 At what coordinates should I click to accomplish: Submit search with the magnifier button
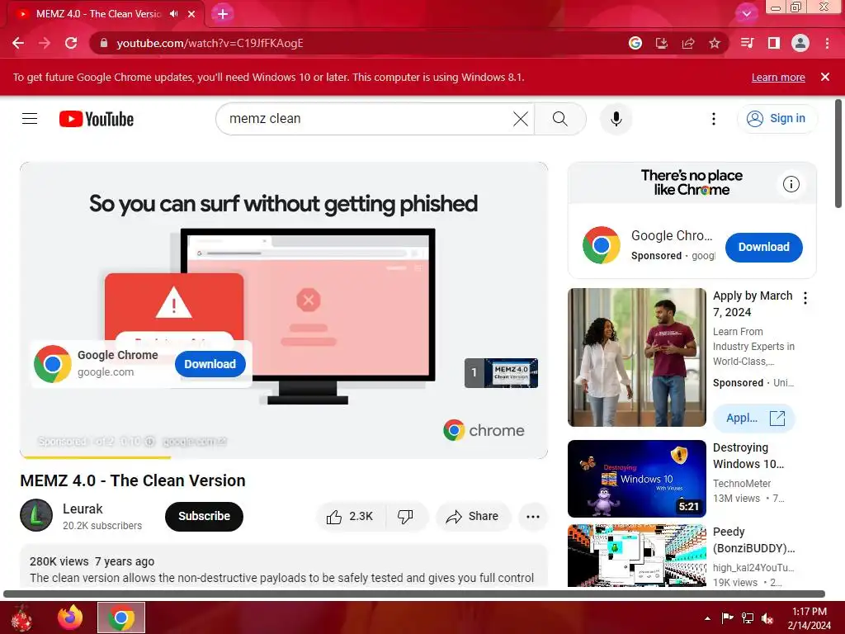[560, 119]
